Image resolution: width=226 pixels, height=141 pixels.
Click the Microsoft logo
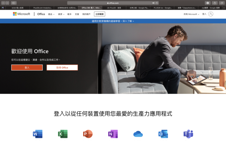pyautogui.click(x=22, y=14)
